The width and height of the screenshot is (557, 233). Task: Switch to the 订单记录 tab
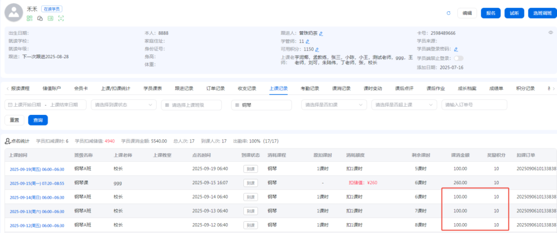tap(216, 88)
